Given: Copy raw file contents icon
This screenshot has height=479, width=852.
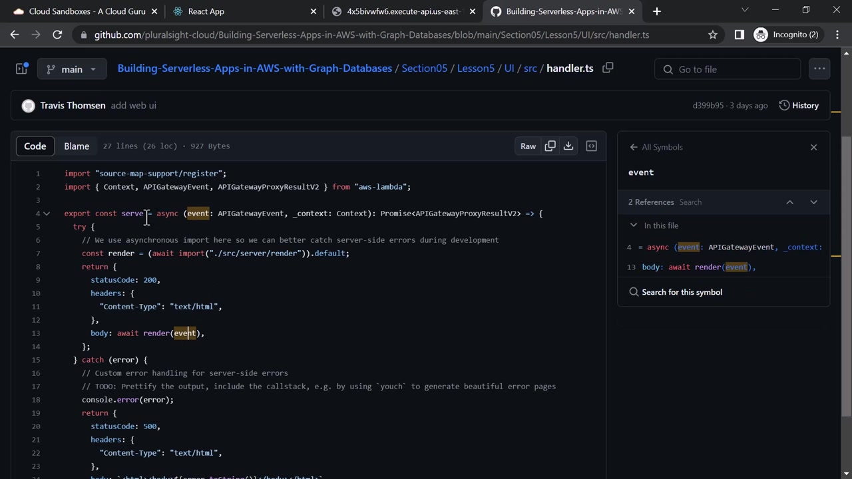Looking at the screenshot, I should coord(550,146).
